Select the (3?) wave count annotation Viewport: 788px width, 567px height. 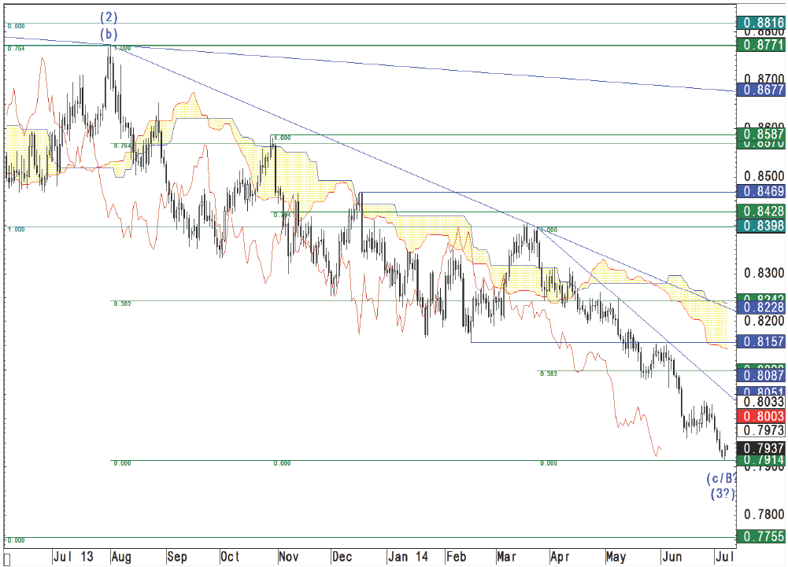720,494
